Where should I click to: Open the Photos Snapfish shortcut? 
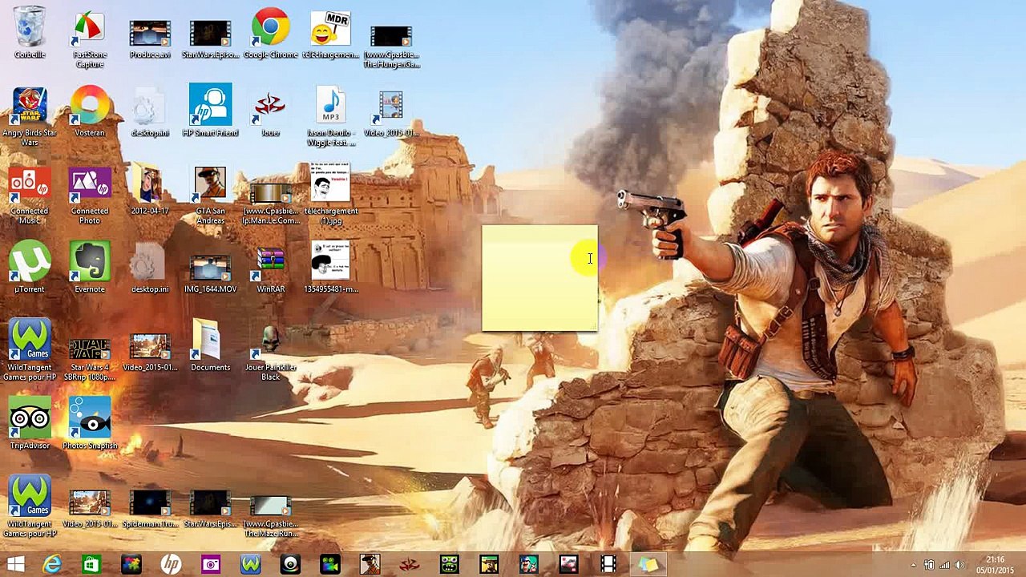click(90, 424)
